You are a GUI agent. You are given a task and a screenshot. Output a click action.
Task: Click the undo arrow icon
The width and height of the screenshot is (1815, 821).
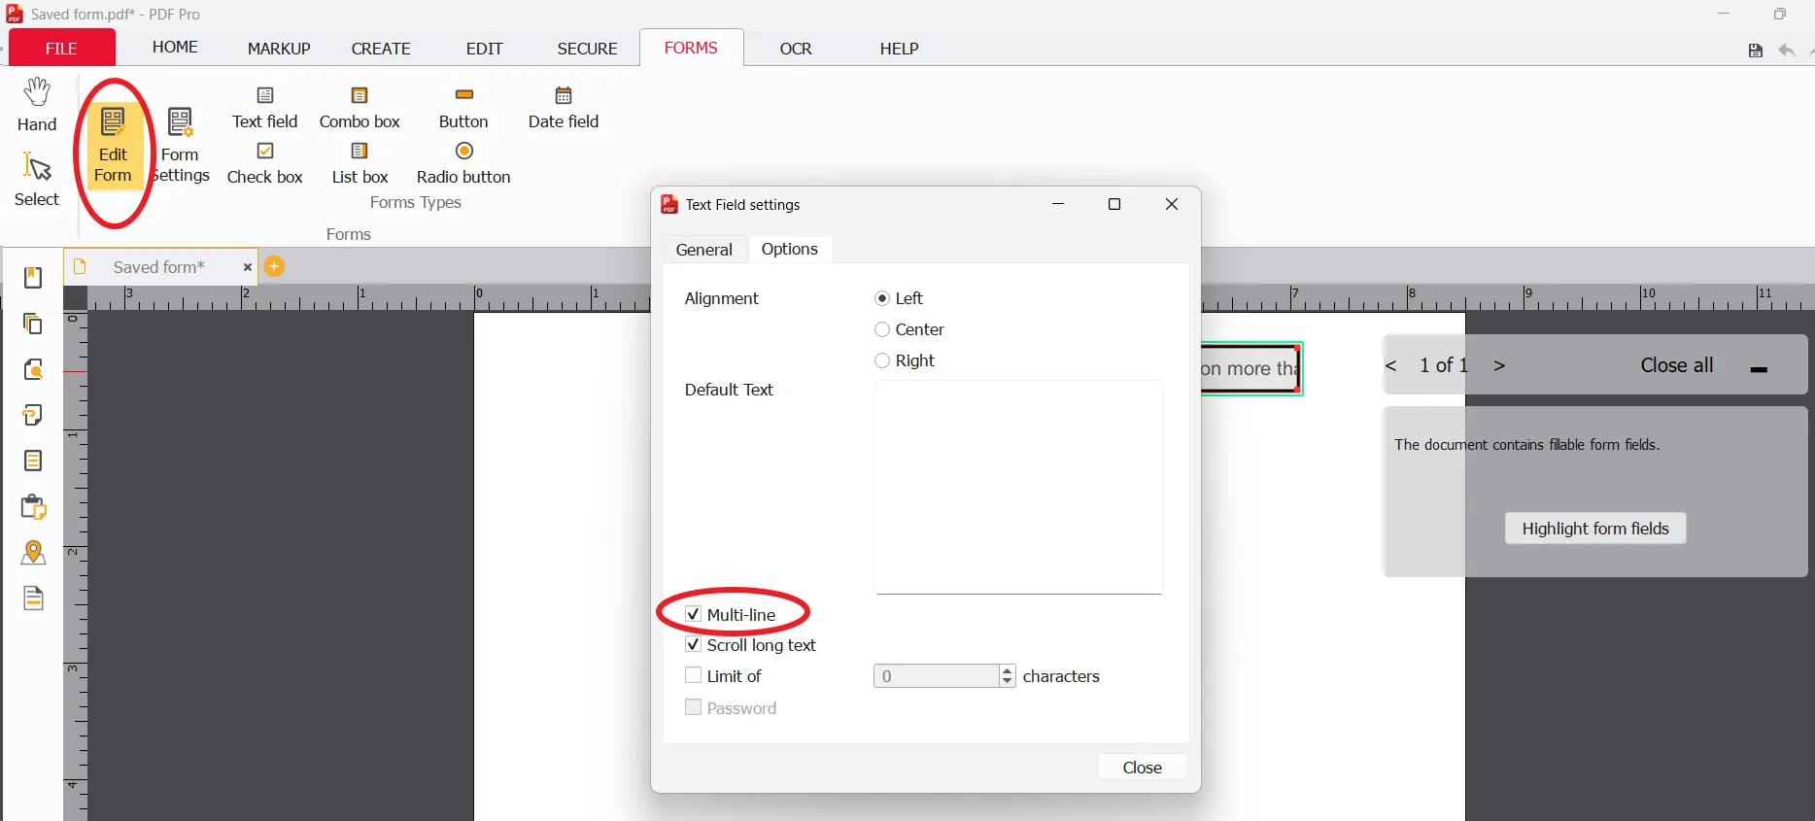(x=1787, y=51)
